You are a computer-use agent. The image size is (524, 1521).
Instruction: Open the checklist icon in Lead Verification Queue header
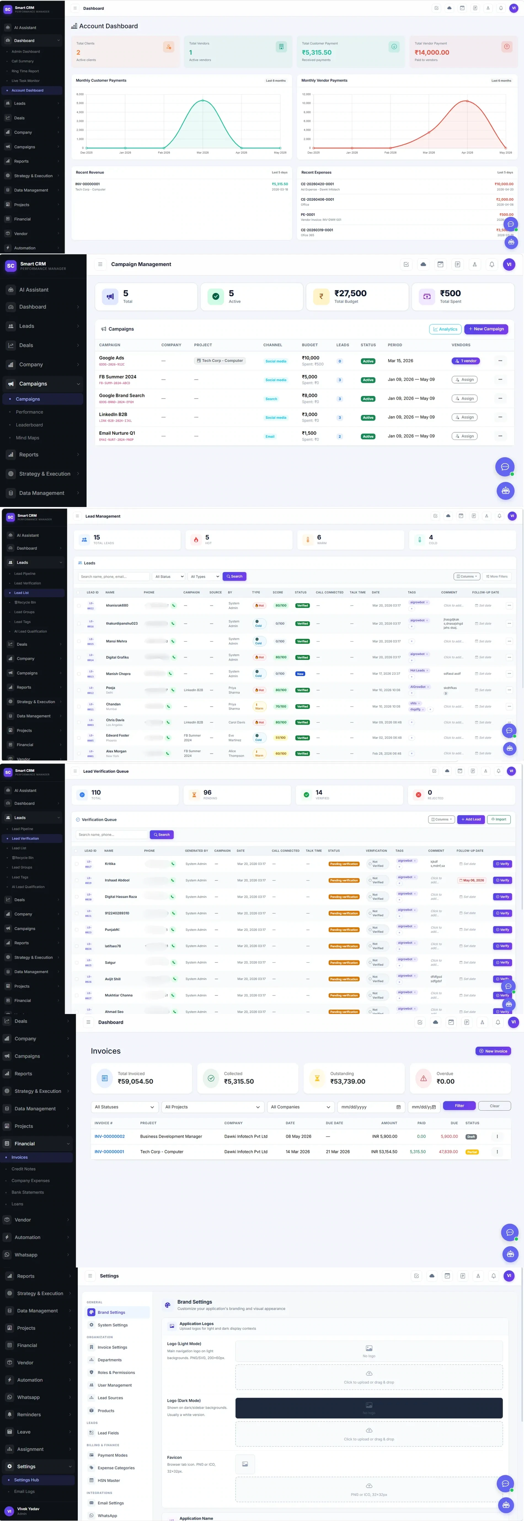434,771
